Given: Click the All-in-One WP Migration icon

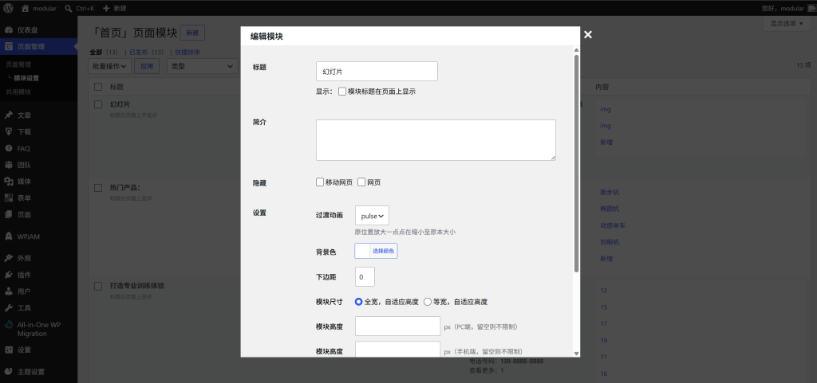Looking at the screenshot, I should [8, 325].
